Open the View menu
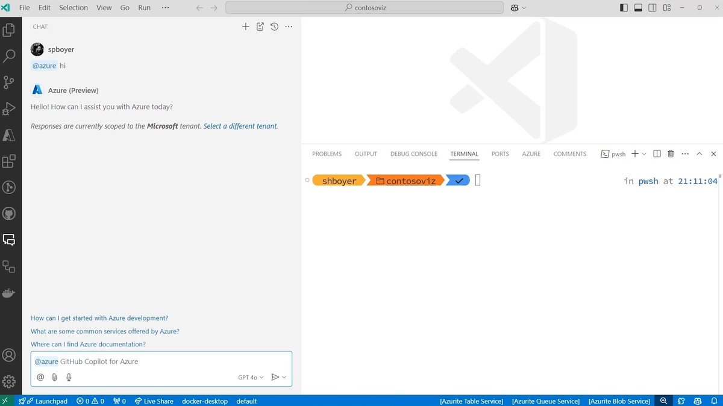The height and width of the screenshot is (406, 723). click(x=104, y=8)
